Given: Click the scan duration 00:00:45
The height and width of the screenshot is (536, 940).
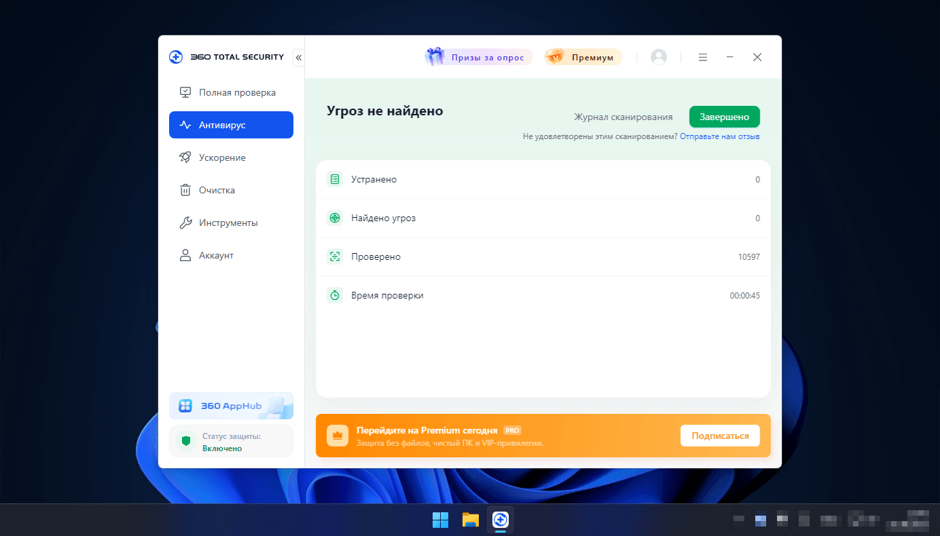Looking at the screenshot, I should [745, 296].
